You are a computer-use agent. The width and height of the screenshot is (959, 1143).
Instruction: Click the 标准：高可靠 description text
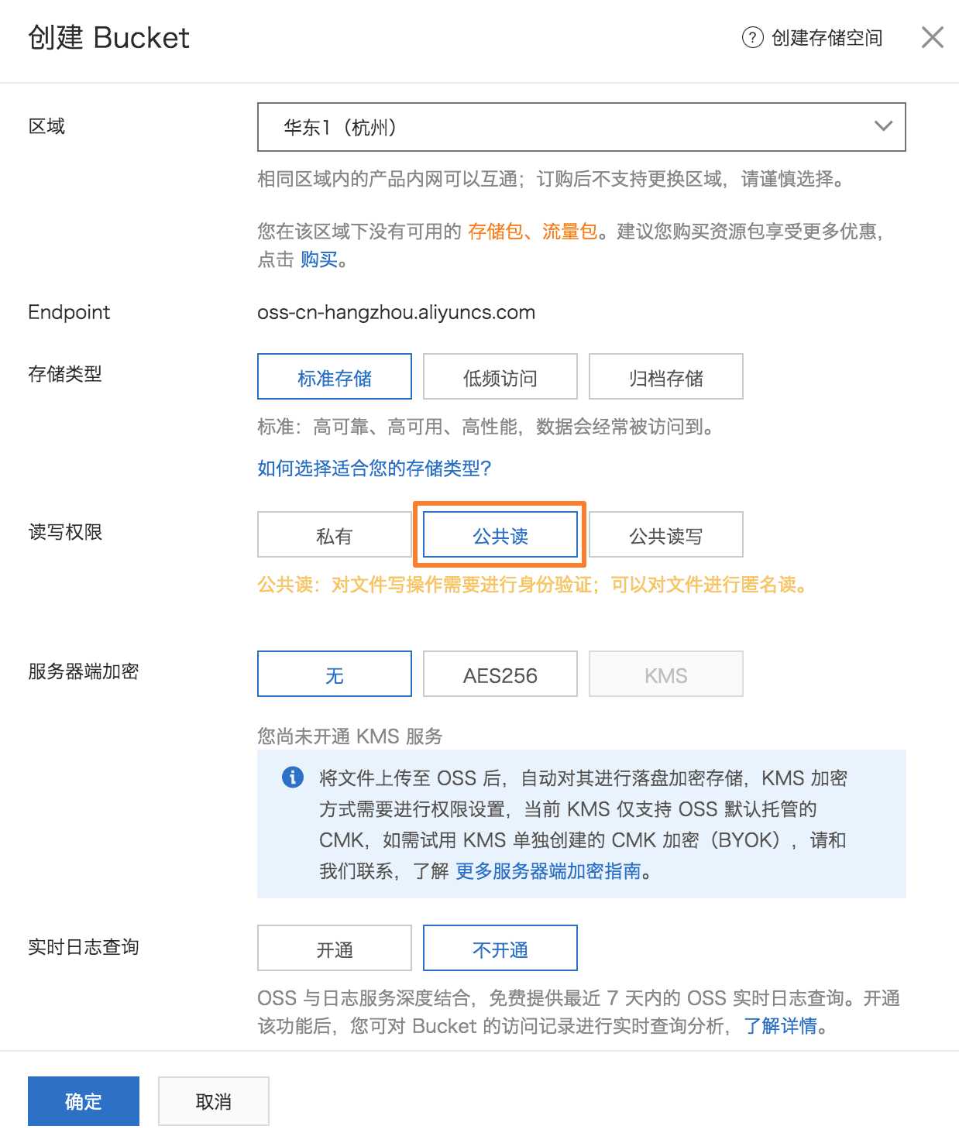(486, 426)
